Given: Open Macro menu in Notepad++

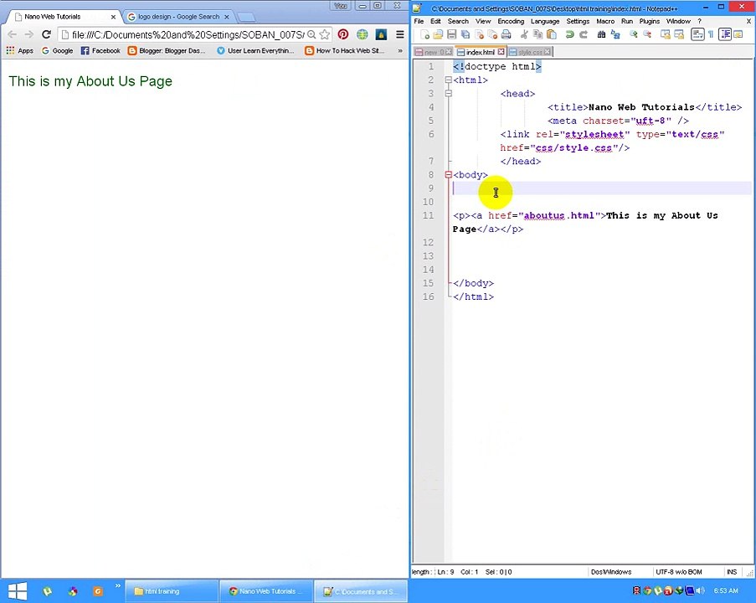Looking at the screenshot, I should click(x=605, y=21).
